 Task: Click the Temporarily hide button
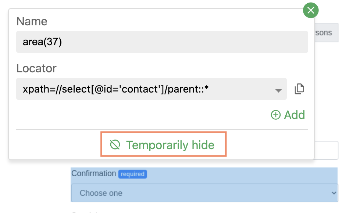pos(163,144)
